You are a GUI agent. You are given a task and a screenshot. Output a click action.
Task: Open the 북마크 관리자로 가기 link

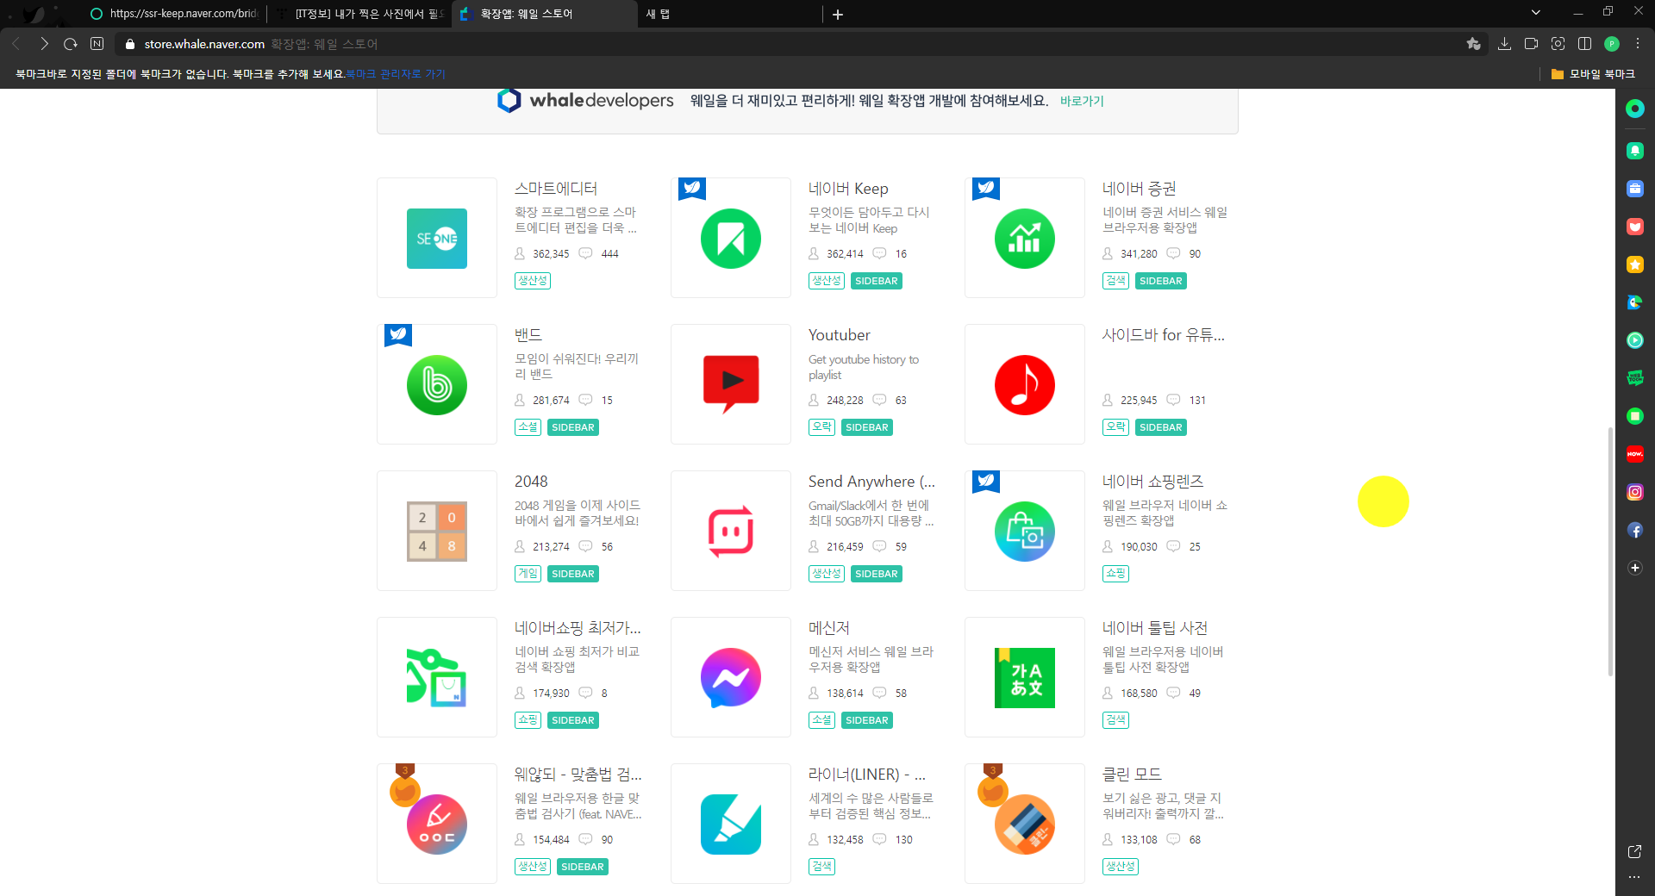click(396, 74)
